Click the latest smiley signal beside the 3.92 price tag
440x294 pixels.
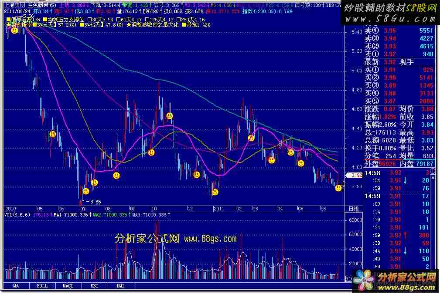338,188
